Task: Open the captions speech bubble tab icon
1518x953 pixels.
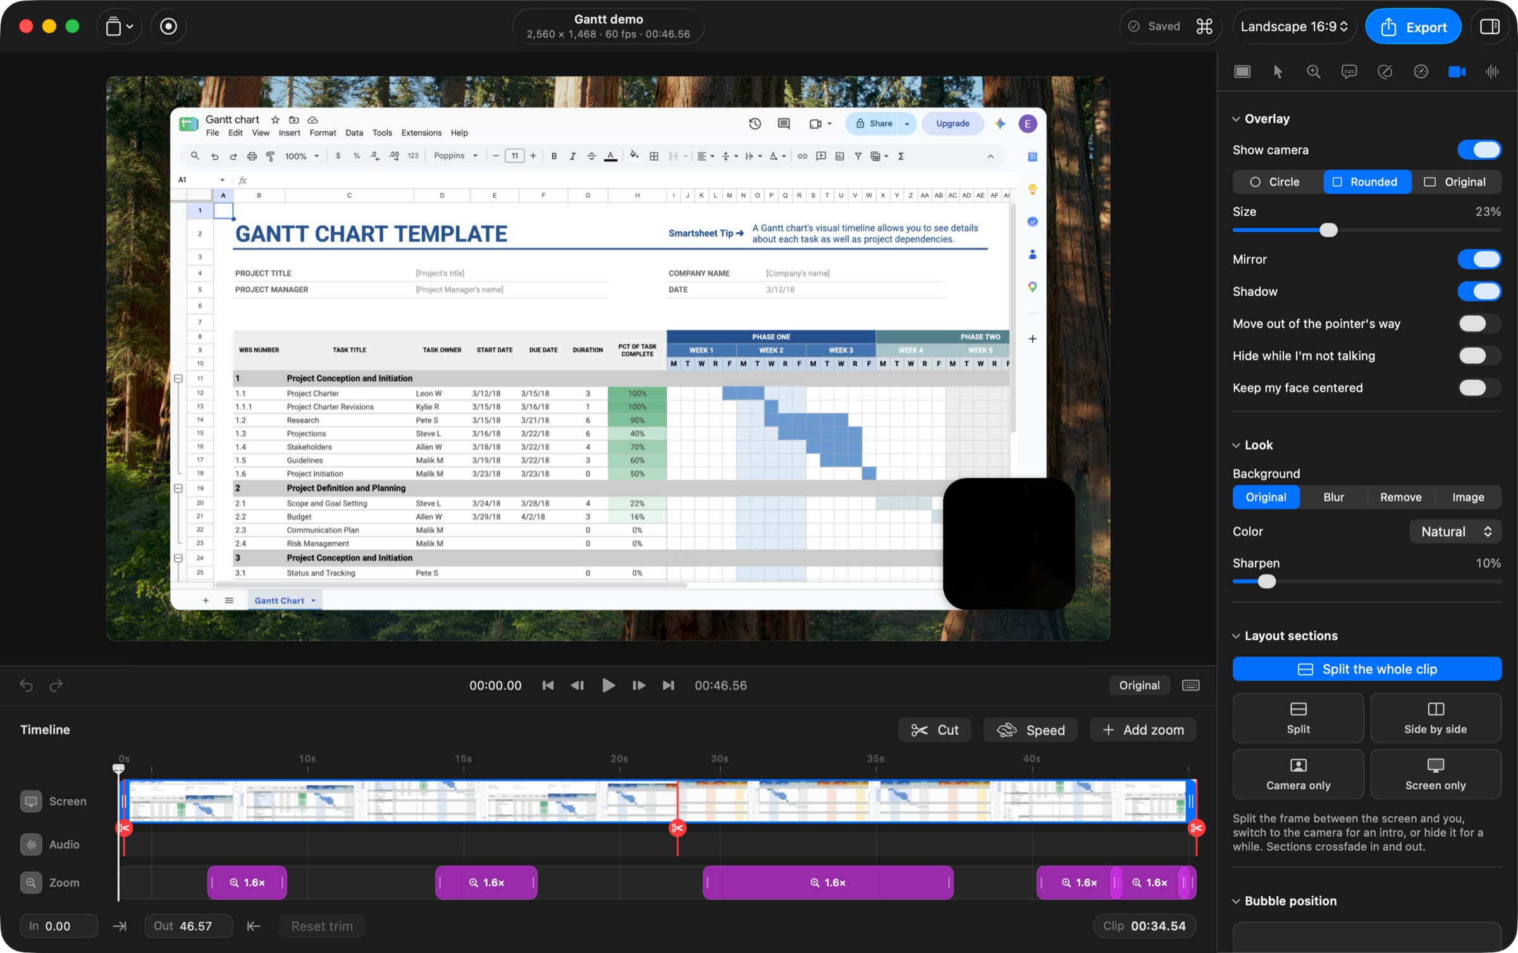Action: coord(1349,72)
